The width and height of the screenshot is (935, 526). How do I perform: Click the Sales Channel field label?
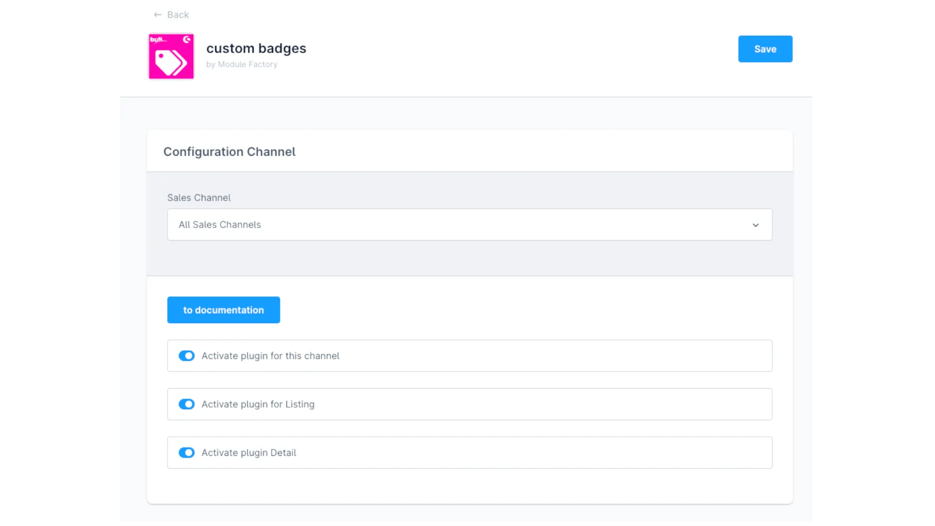(199, 198)
